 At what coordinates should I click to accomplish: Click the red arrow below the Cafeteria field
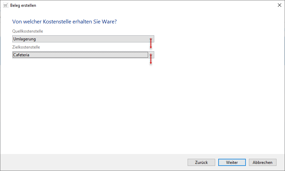click(151, 60)
